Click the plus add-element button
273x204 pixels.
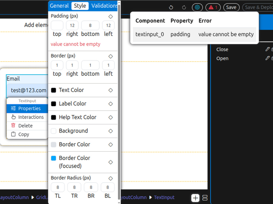pos(195,198)
